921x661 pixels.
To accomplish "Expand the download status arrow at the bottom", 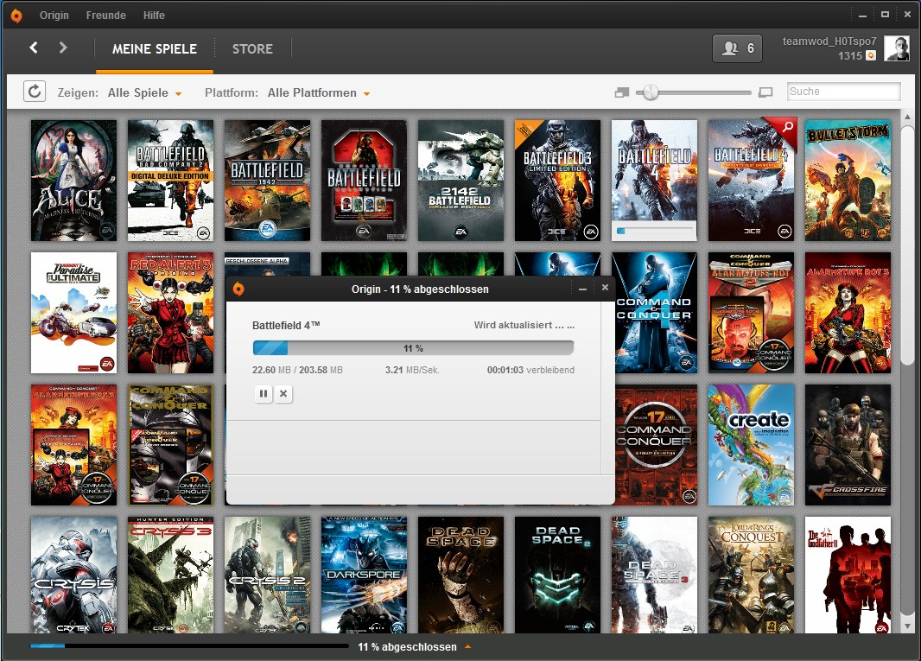I will pyautogui.click(x=468, y=646).
